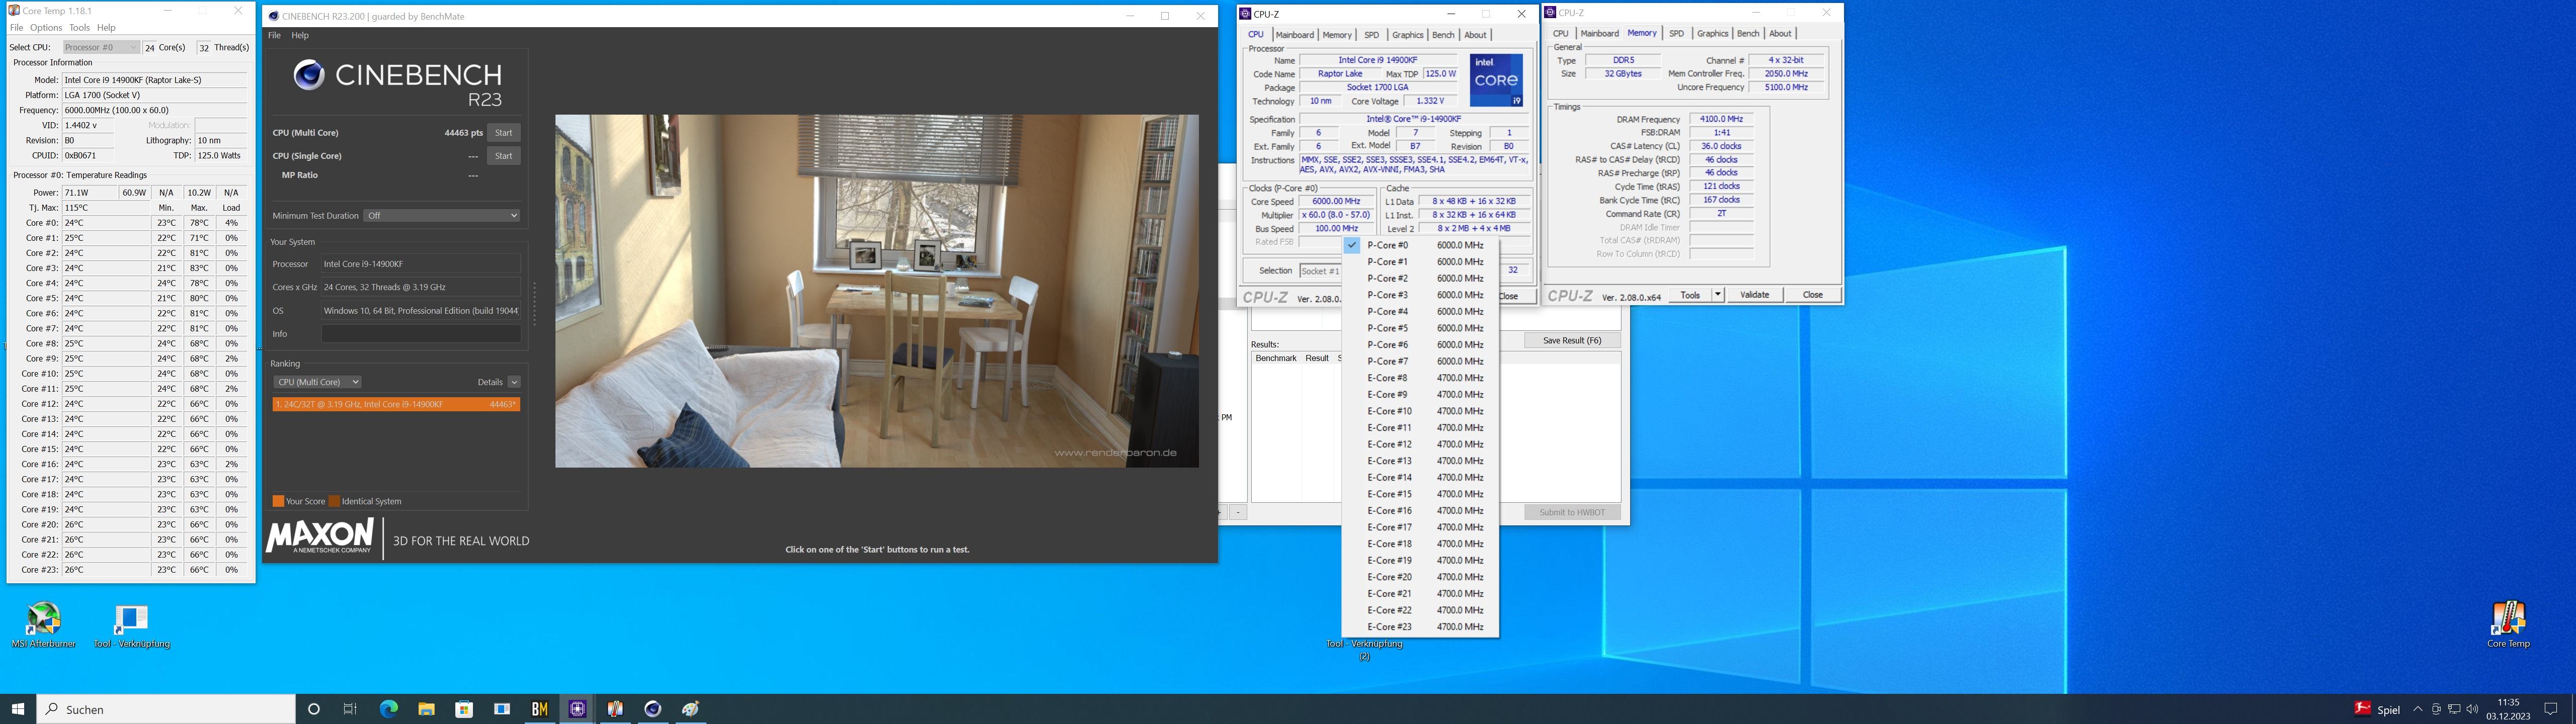Screen dimensions: 2576x724
Task: Open the search box labeled Suchen
Action: pos(166,709)
